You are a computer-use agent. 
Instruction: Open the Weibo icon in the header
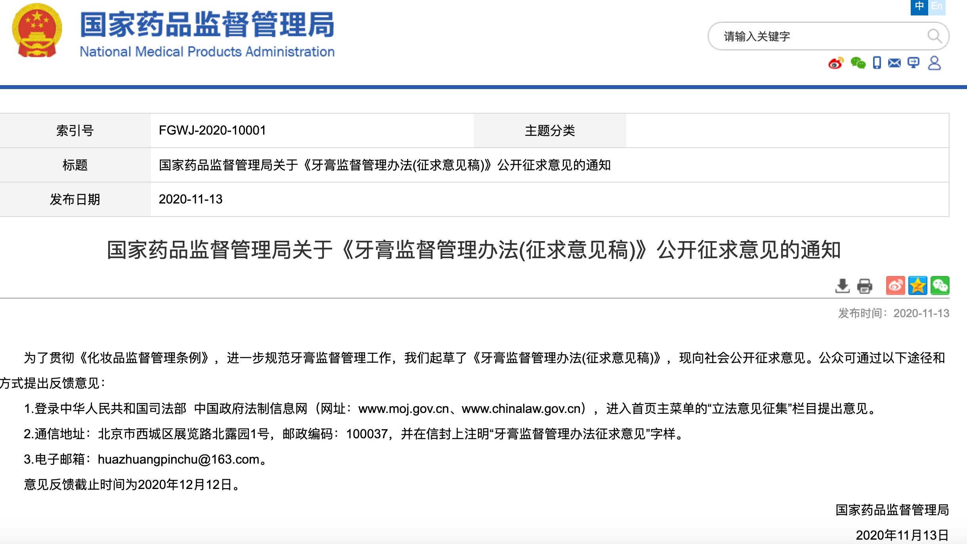[836, 63]
